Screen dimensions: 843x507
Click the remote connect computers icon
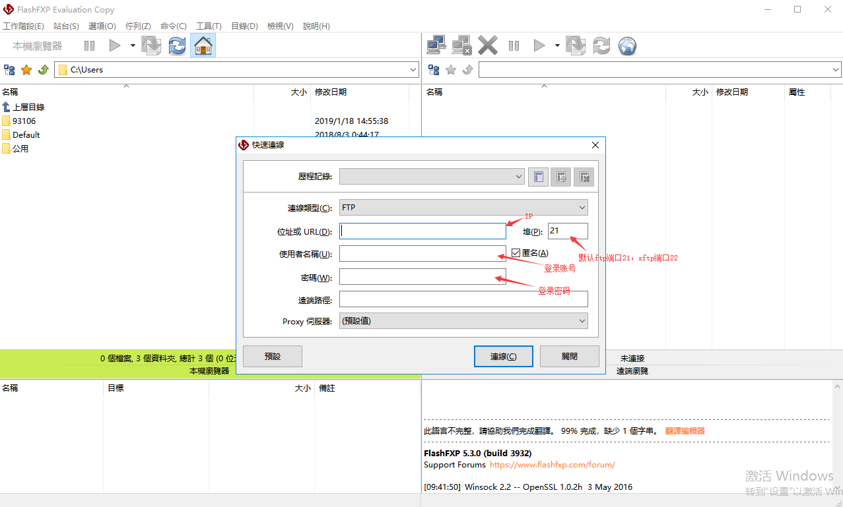coord(436,45)
